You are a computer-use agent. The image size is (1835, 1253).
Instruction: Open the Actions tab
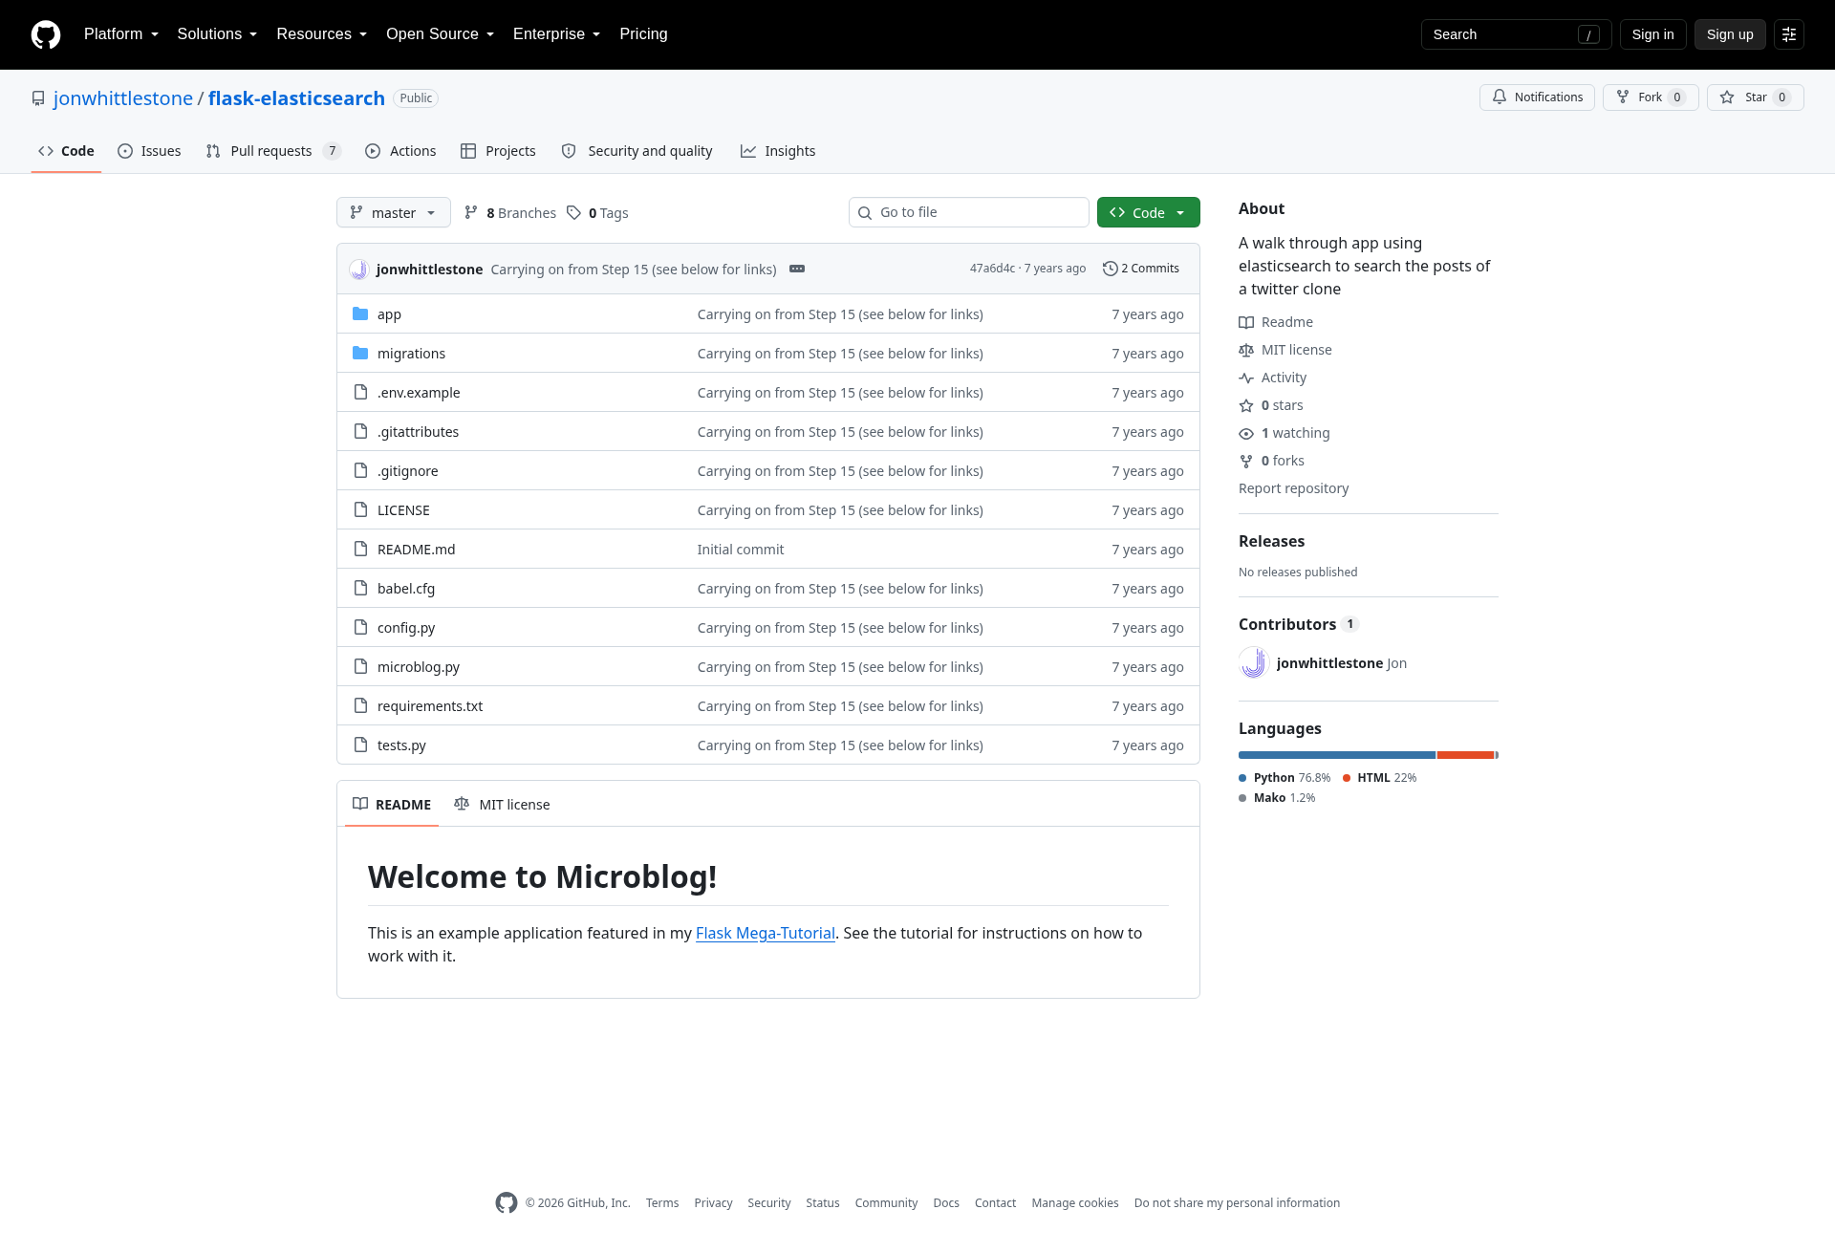coord(400,151)
